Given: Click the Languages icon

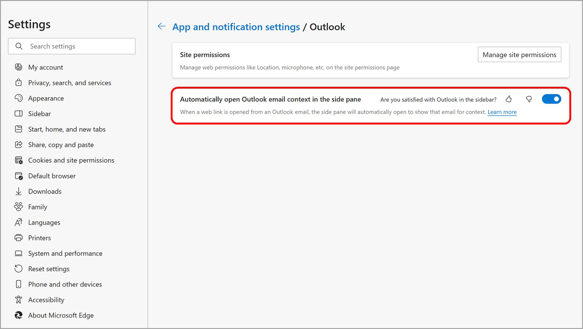Looking at the screenshot, I should [x=19, y=222].
